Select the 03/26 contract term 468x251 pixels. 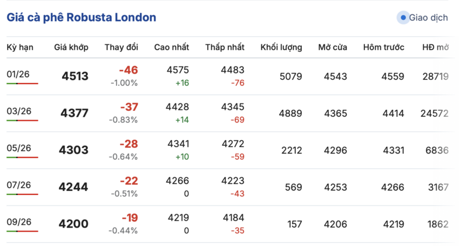coord(19,111)
